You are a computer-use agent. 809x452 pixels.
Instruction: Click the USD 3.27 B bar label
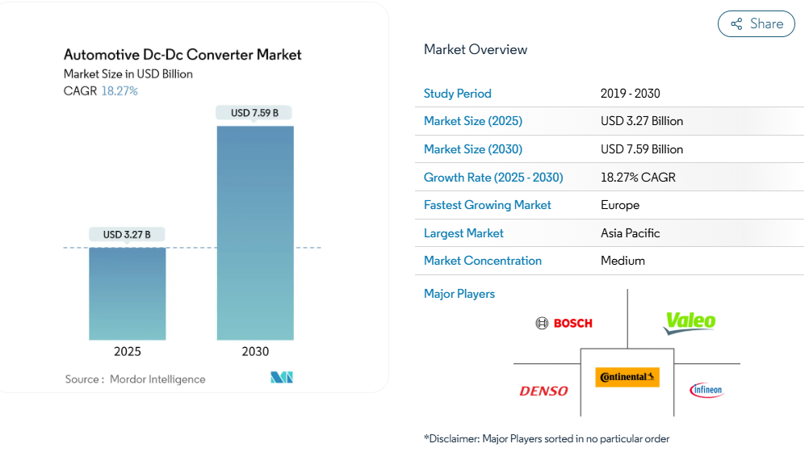click(x=127, y=235)
